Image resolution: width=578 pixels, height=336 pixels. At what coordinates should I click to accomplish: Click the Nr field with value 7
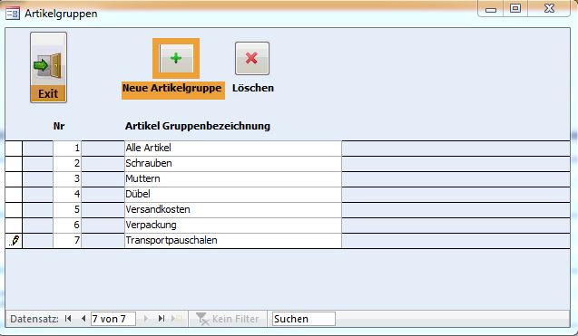tap(67, 241)
